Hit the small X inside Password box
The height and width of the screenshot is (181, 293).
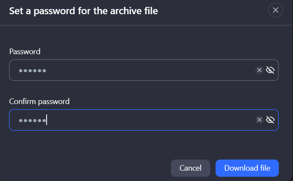point(259,70)
